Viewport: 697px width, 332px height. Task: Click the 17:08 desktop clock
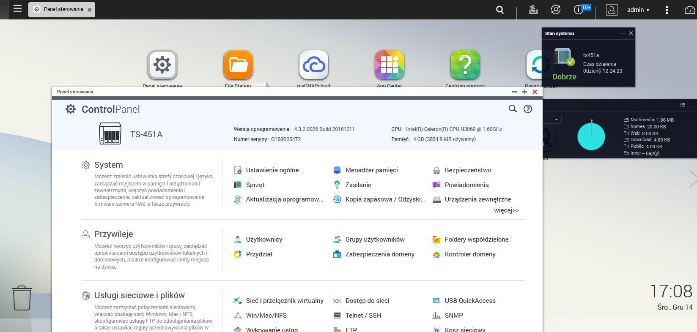(x=671, y=291)
